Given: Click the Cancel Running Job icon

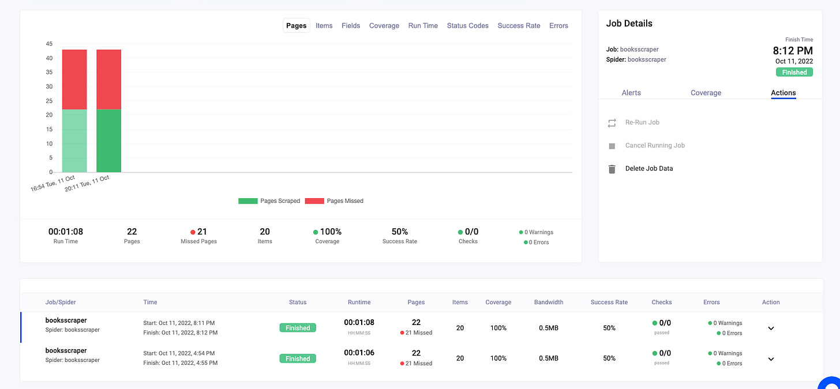Looking at the screenshot, I should coord(612,145).
